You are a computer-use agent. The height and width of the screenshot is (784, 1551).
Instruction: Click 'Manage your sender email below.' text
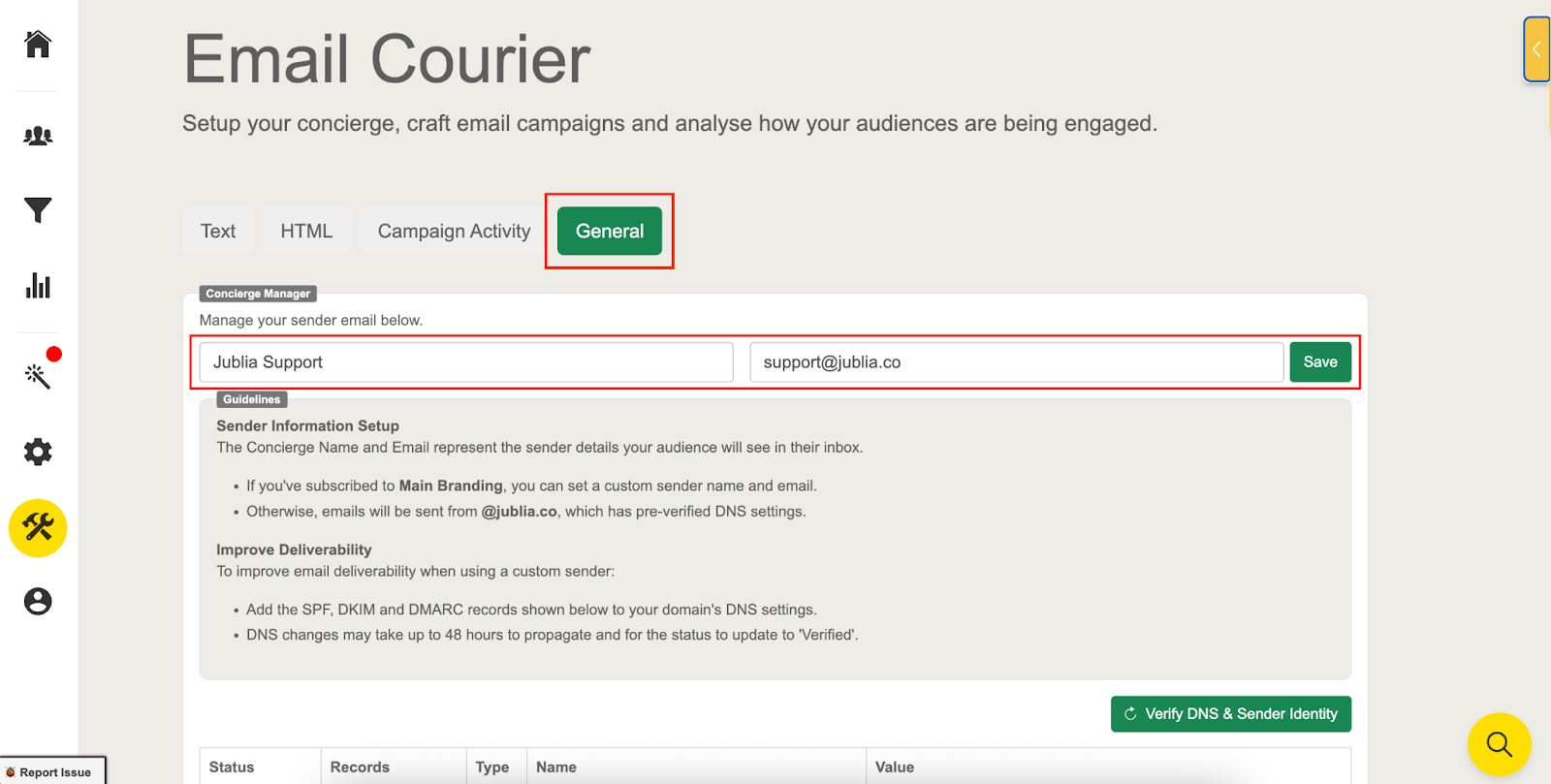[x=311, y=320]
